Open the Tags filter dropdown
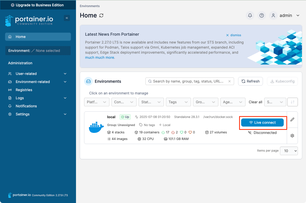The width and height of the screenshot is (306, 203). (178, 102)
